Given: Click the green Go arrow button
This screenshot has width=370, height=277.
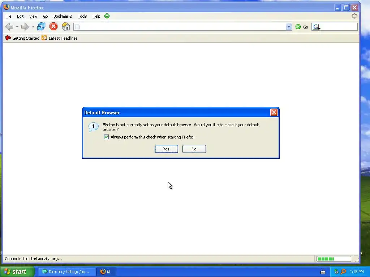Looking at the screenshot, I should coord(298,27).
